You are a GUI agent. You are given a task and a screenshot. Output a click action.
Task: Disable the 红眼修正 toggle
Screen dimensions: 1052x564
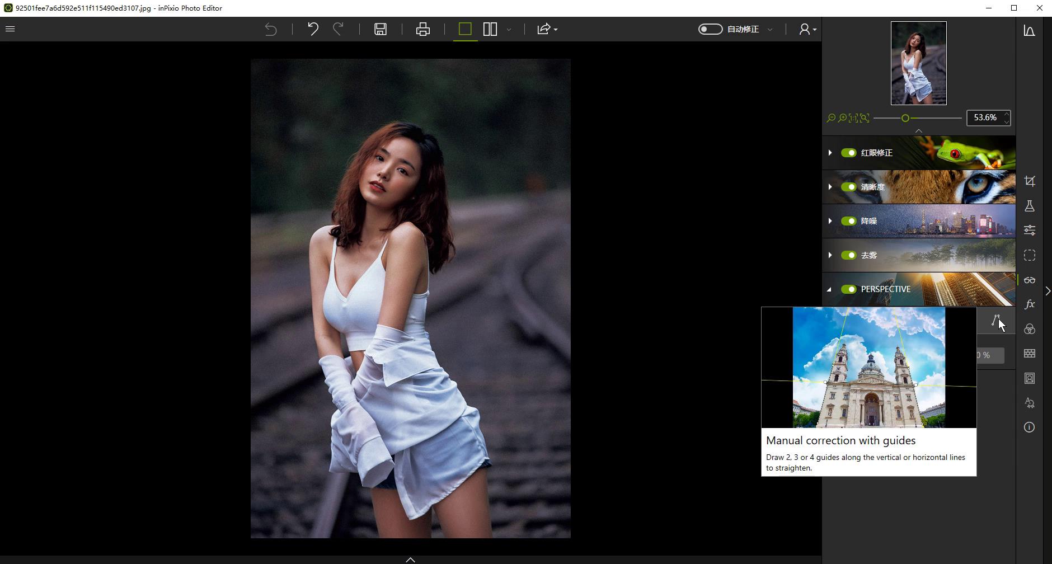pyautogui.click(x=849, y=153)
